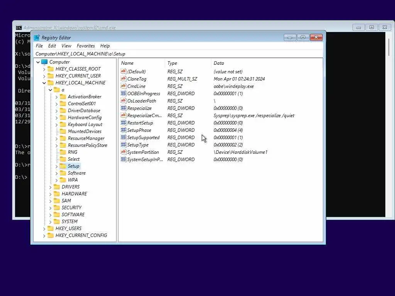This screenshot has height=296, width=395.
Task: Click the Select folder icon
Action: coord(63,159)
